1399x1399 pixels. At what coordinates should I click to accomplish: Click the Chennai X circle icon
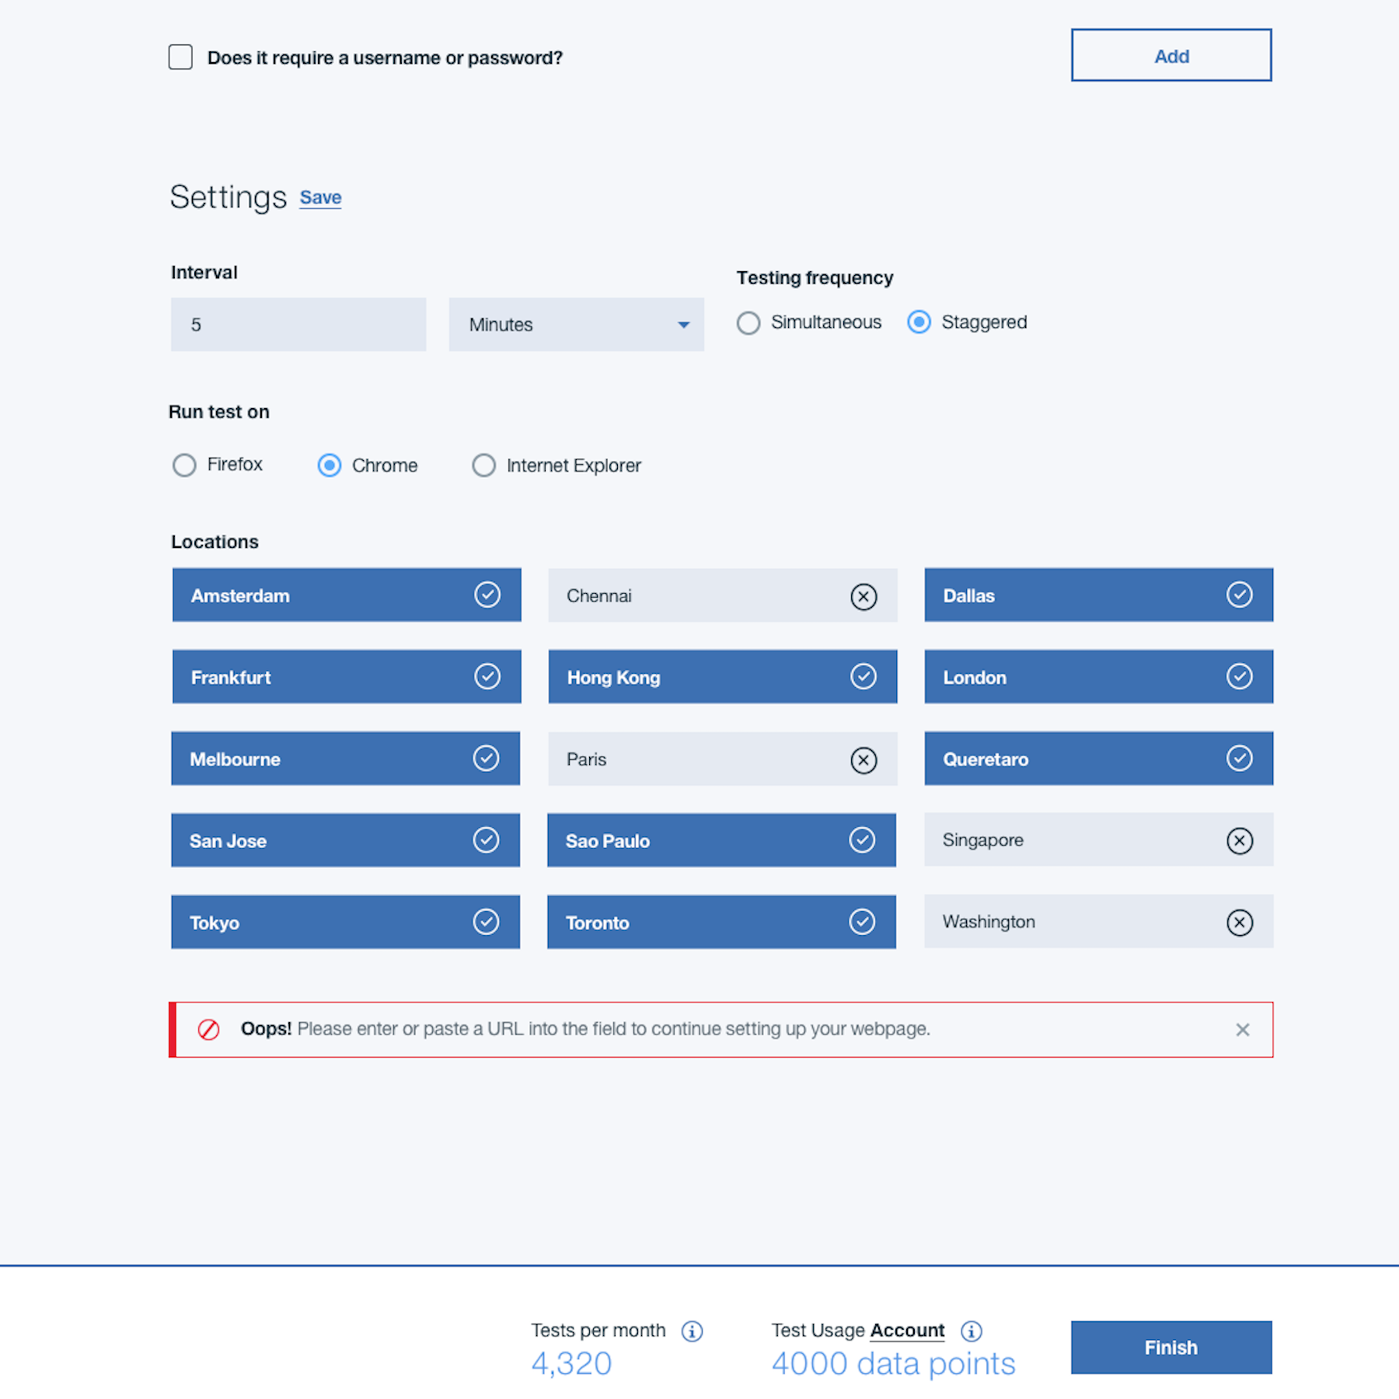click(x=863, y=596)
